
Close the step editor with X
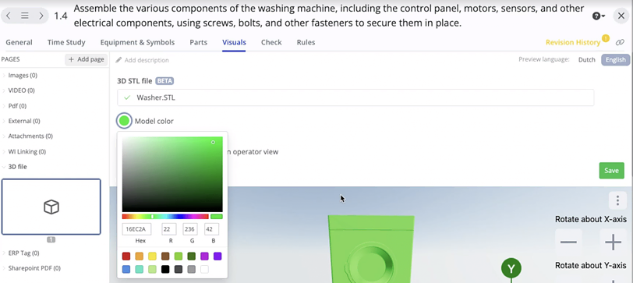click(621, 16)
